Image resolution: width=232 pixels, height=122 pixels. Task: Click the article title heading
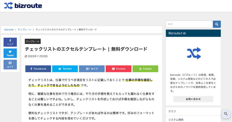tap(86, 49)
